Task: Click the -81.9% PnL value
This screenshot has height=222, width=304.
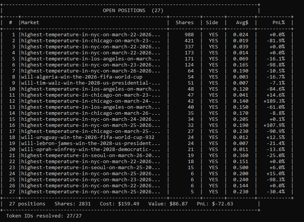Action: (x=276, y=41)
